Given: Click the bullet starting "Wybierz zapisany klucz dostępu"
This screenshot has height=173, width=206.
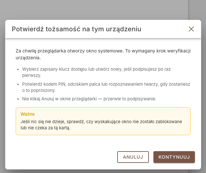Looking at the screenshot, I should 96,72.
